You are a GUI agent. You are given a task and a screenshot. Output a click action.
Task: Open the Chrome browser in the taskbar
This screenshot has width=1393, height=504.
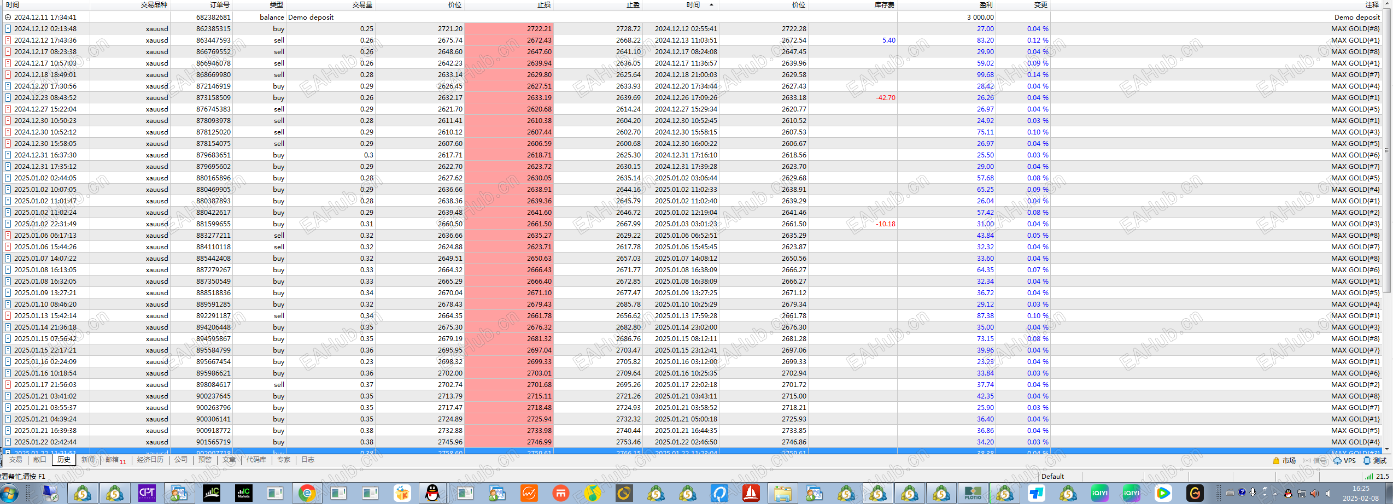[307, 493]
